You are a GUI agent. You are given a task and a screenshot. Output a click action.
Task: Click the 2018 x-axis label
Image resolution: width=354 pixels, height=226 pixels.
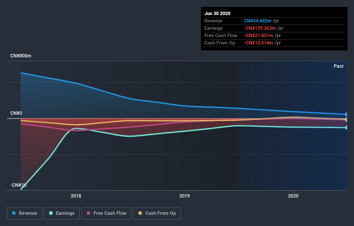pyautogui.click(x=76, y=196)
